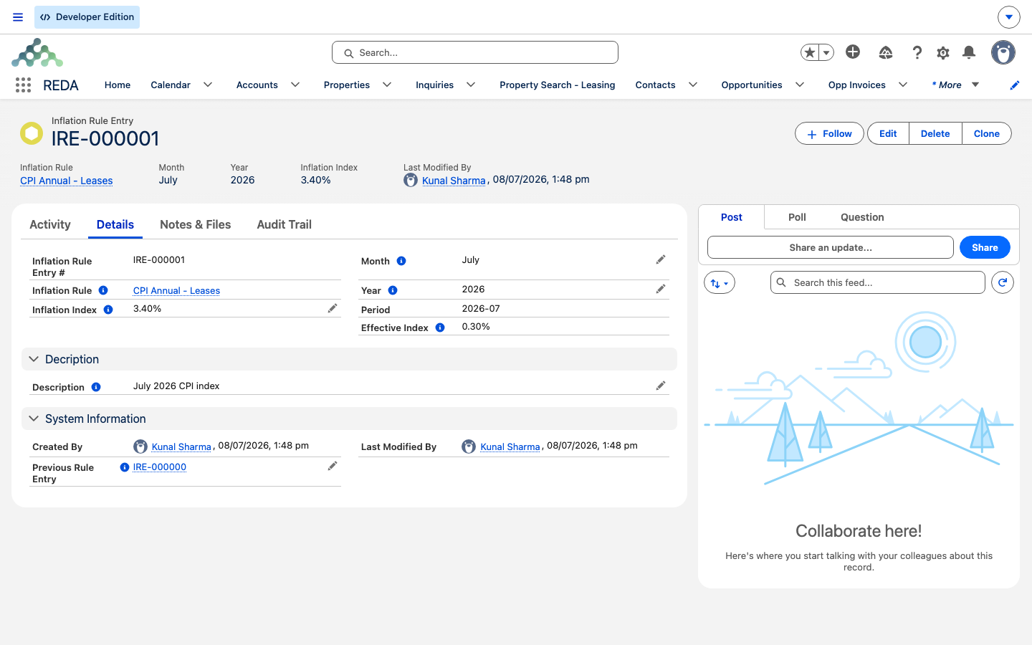Viewport: 1032px width, 645px height.
Task: Switch to the Activity tab
Action: (x=50, y=224)
